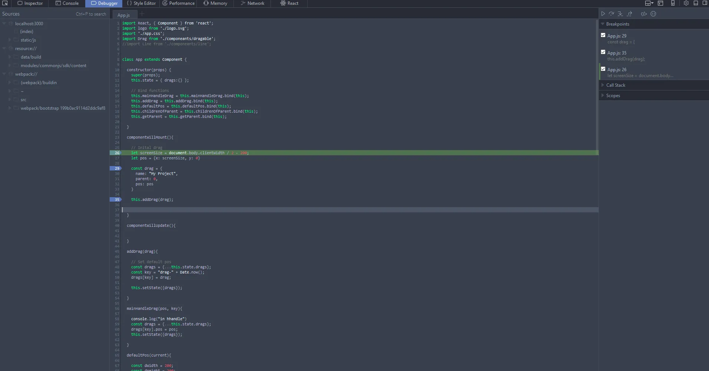Jump to App.js: 35 breakpoint entry
Viewport: 709px width, 371px height.
point(655,56)
